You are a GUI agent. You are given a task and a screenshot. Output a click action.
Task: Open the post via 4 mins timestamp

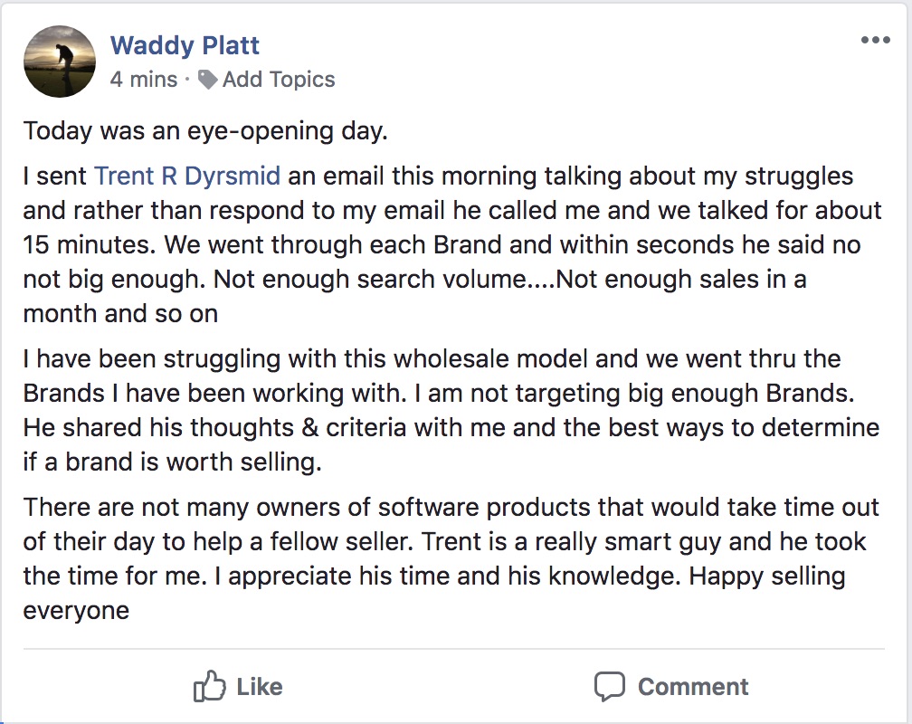[x=144, y=79]
